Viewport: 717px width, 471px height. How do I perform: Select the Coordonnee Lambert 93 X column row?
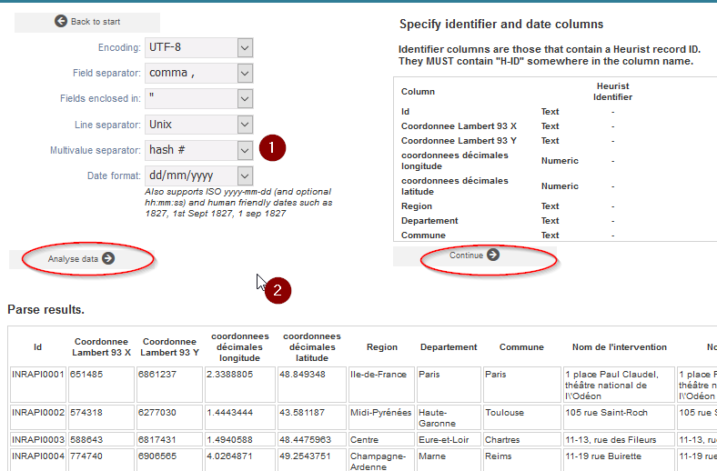coord(459,126)
